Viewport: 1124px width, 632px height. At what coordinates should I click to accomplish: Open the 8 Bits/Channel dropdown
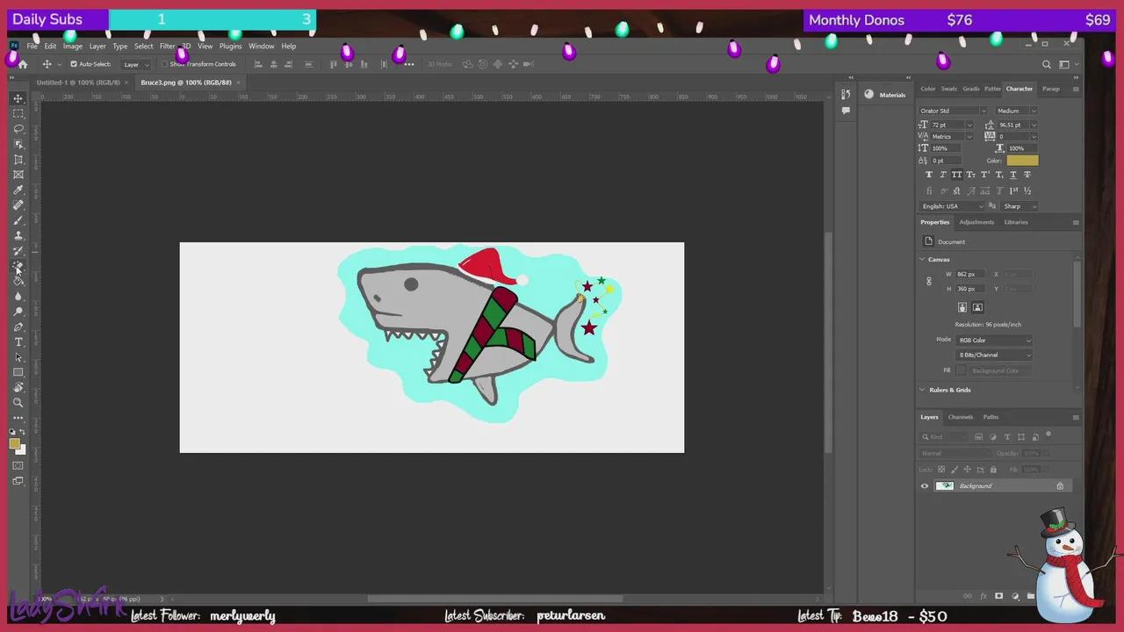(994, 355)
